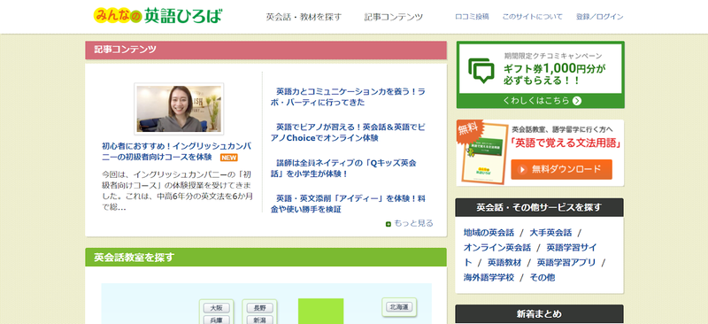The width and height of the screenshot is (708, 324).
Task: Open 英語教材 category link
Action: coord(504,263)
